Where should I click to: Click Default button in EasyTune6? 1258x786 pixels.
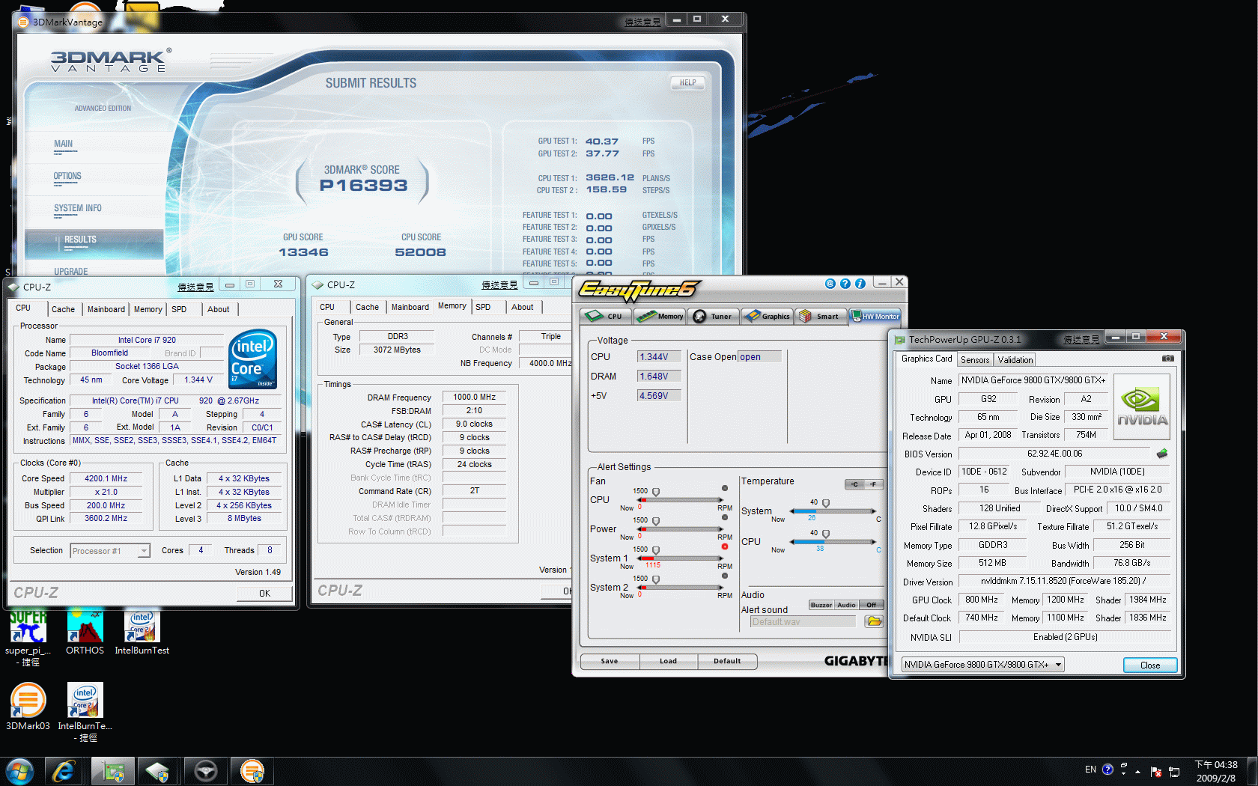point(727,661)
